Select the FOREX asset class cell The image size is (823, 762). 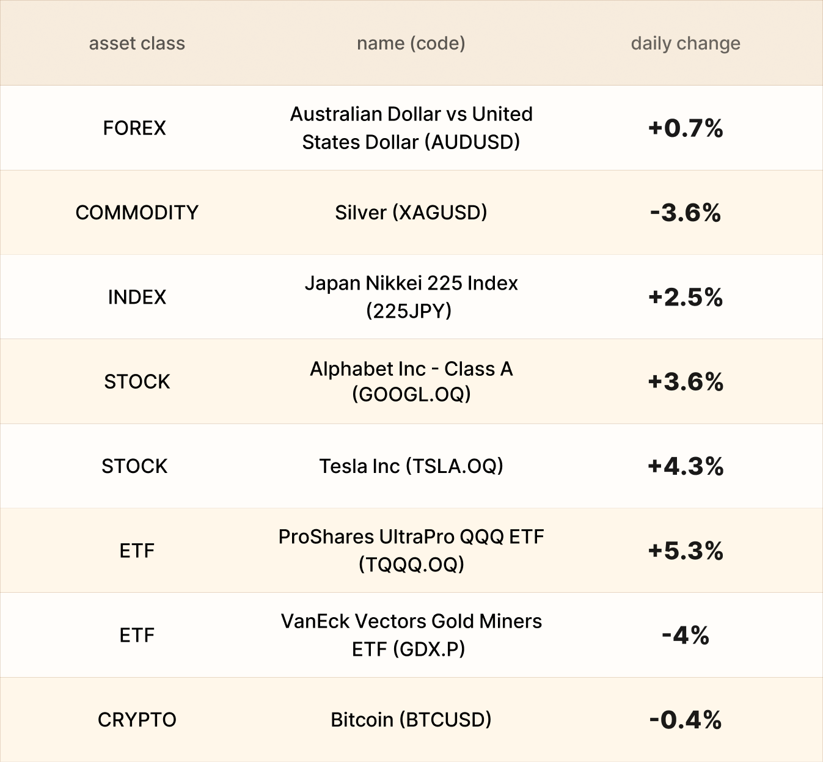click(x=134, y=128)
